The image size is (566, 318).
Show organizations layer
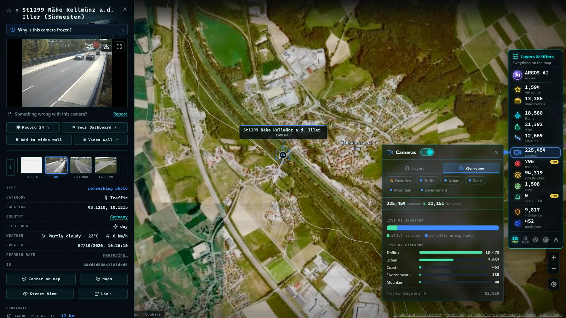pyautogui.click(x=535, y=101)
